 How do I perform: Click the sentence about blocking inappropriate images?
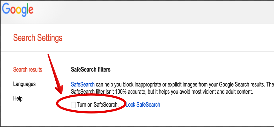click(x=172, y=85)
